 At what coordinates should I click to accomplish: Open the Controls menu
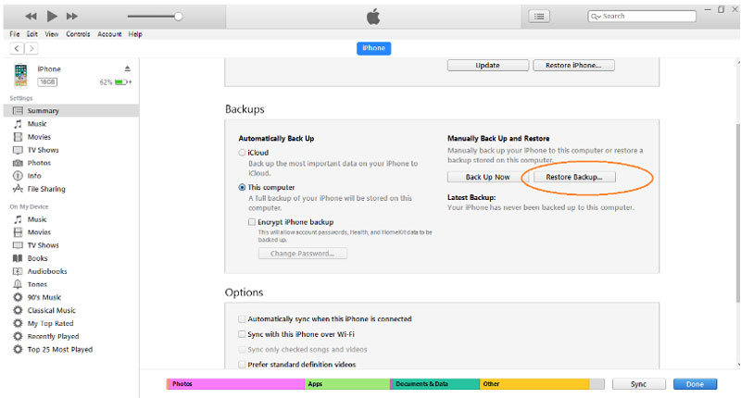(78, 34)
